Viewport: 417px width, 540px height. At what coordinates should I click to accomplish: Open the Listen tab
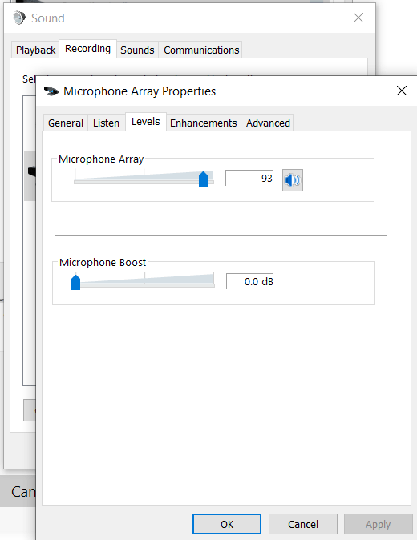106,123
